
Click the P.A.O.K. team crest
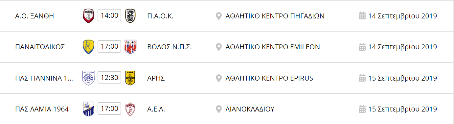coord(130,16)
